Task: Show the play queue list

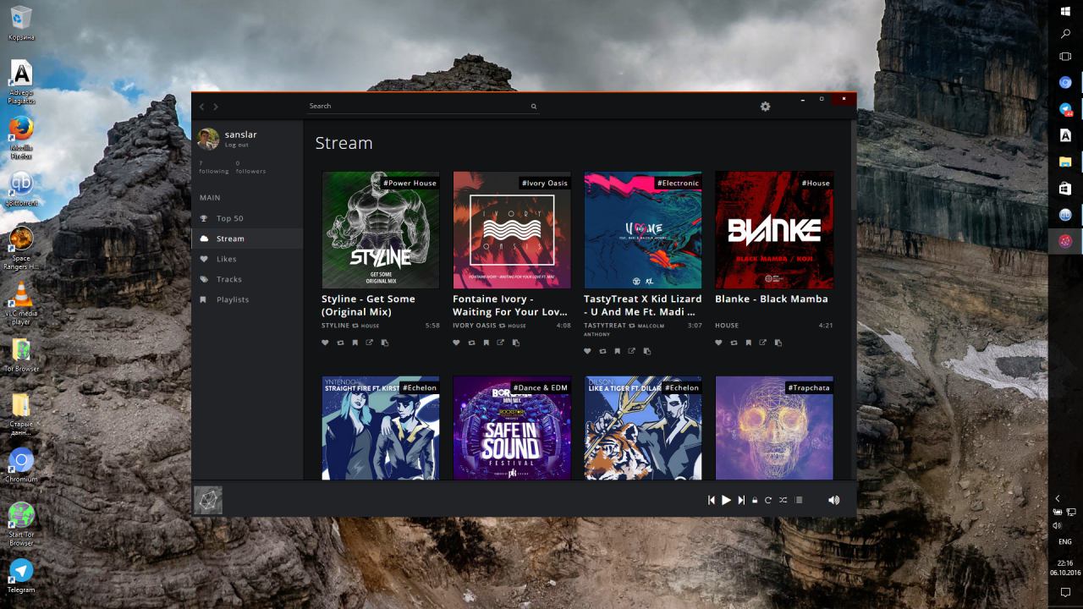Action: click(798, 500)
